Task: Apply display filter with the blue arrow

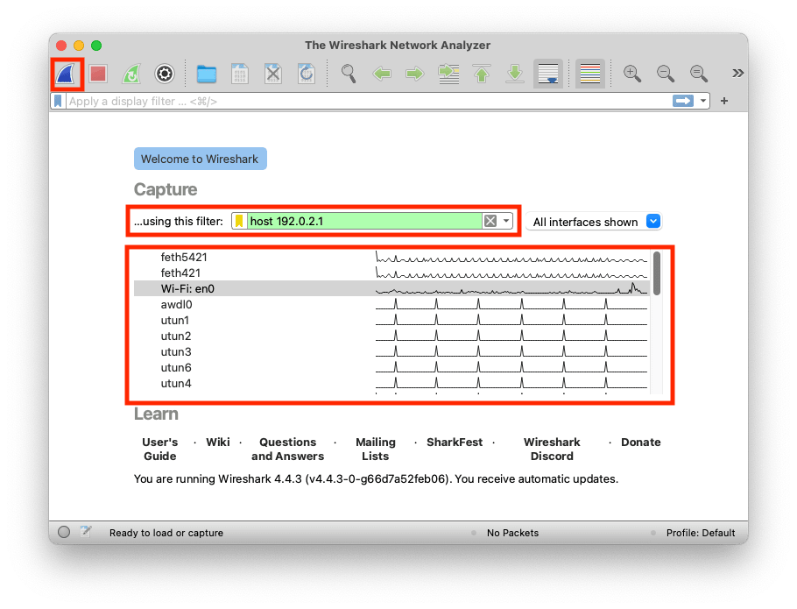Action: click(x=682, y=101)
